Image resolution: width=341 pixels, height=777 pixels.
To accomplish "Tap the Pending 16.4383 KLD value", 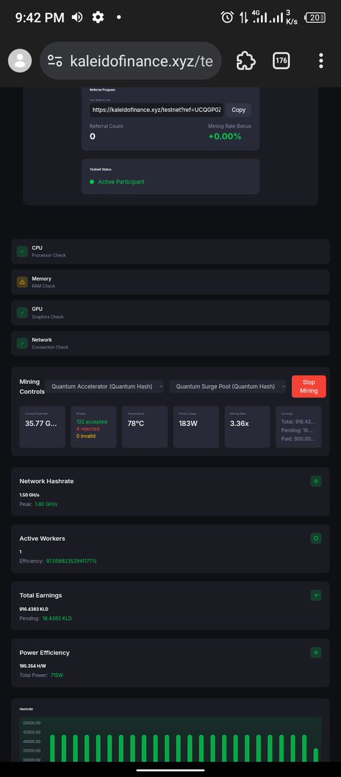I will click(x=58, y=618).
